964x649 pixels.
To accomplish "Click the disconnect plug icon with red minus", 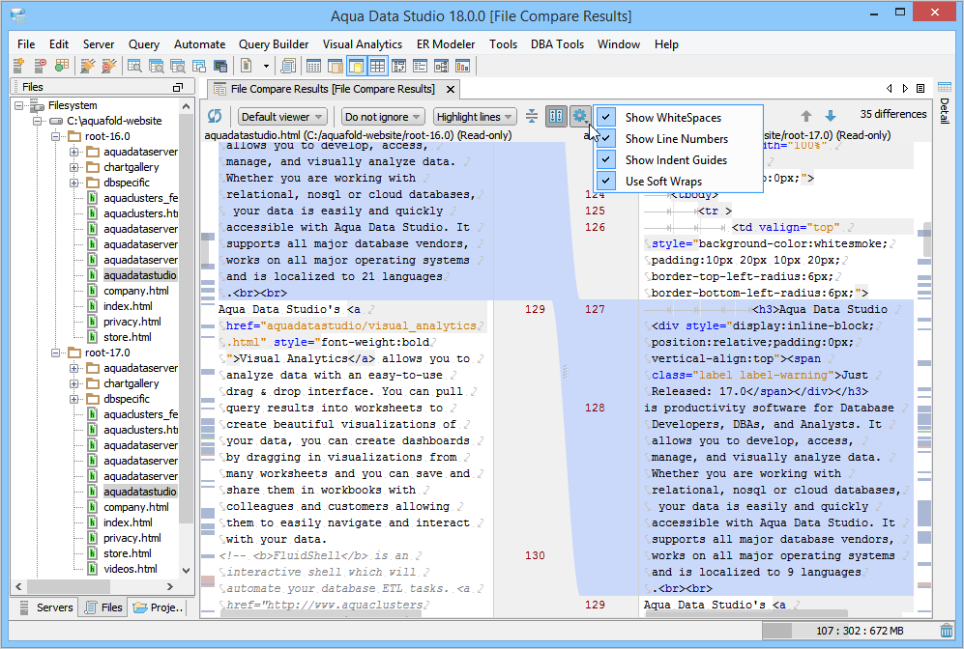I will (x=109, y=66).
